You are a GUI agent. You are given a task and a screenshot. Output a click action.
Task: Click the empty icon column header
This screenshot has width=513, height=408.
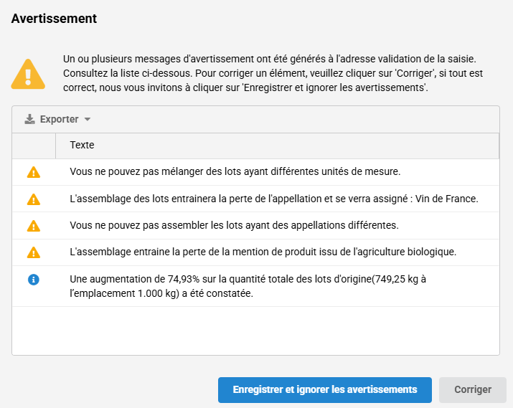point(34,146)
